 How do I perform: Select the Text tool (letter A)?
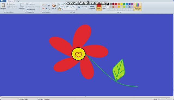[x=49, y=5]
